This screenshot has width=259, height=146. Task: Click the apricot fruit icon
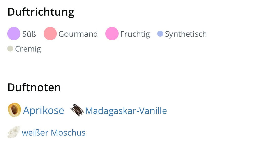pyautogui.click(x=14, y=110)
